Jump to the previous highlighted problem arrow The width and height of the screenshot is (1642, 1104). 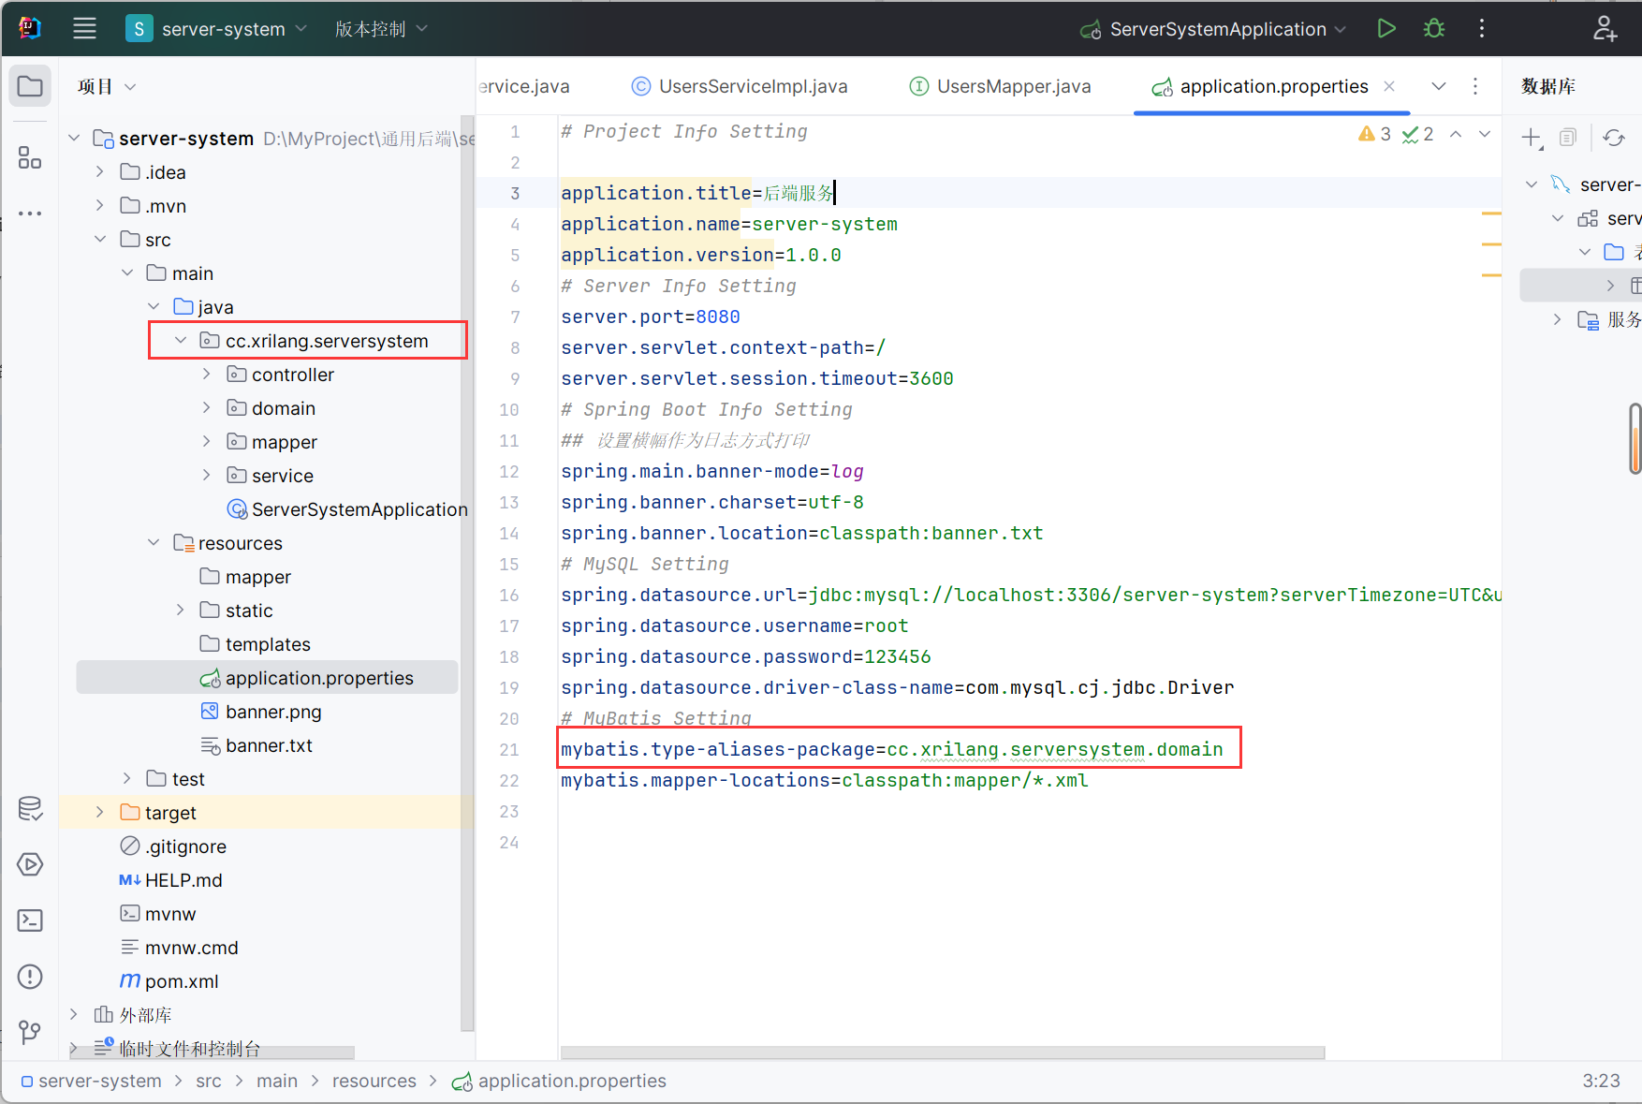tap(1456, 134)
